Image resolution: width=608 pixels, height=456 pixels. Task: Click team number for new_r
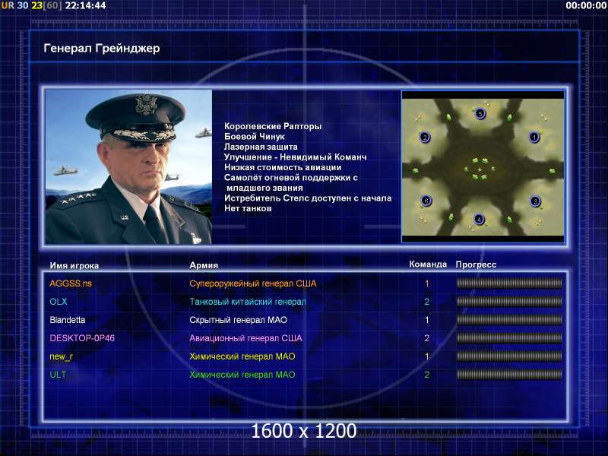pyautogui.click(x=427, y=356)
